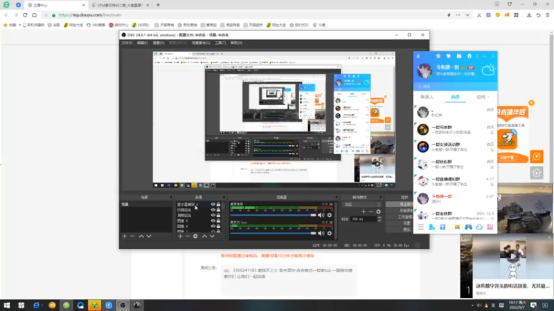Open QQ main menu hamburger icon
Screen dimensions: 554x311
pyautogui.click(x=420, y=227)
